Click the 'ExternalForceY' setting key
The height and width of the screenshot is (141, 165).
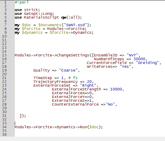pos(68,97)
